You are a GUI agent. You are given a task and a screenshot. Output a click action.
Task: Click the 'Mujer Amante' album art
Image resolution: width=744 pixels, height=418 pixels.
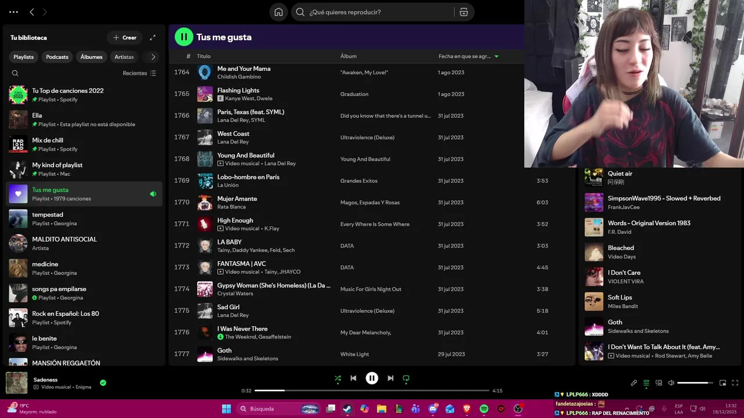[205, 203]
